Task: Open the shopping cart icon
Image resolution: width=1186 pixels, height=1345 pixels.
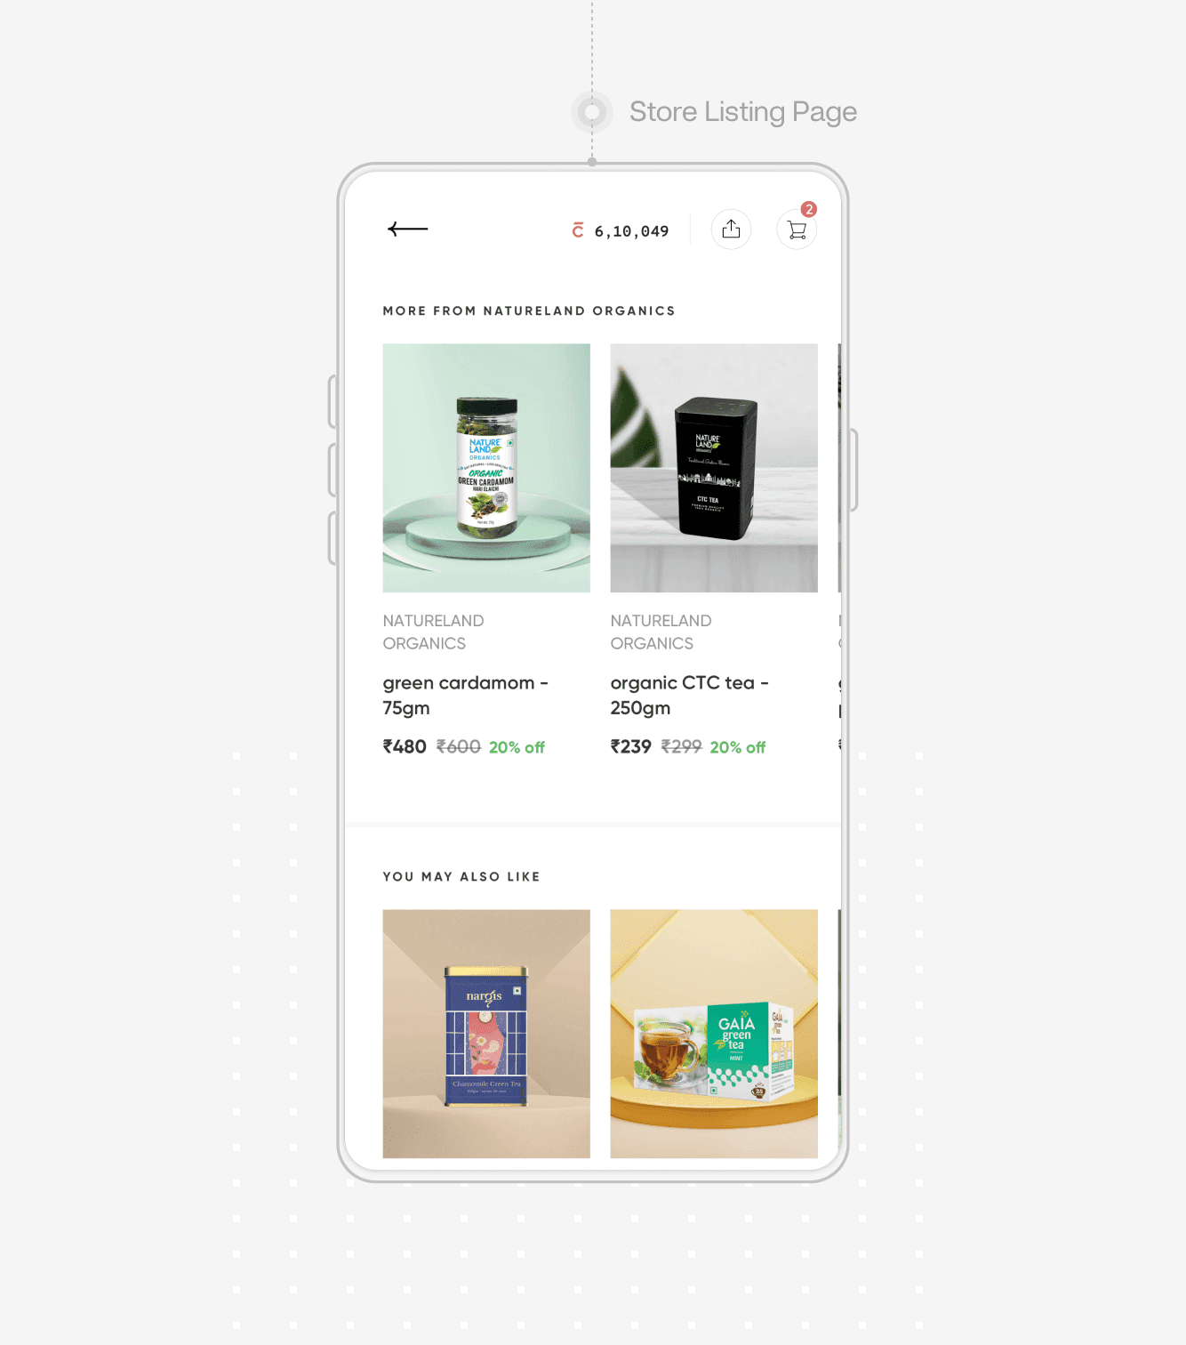Action: coord(797,230)
